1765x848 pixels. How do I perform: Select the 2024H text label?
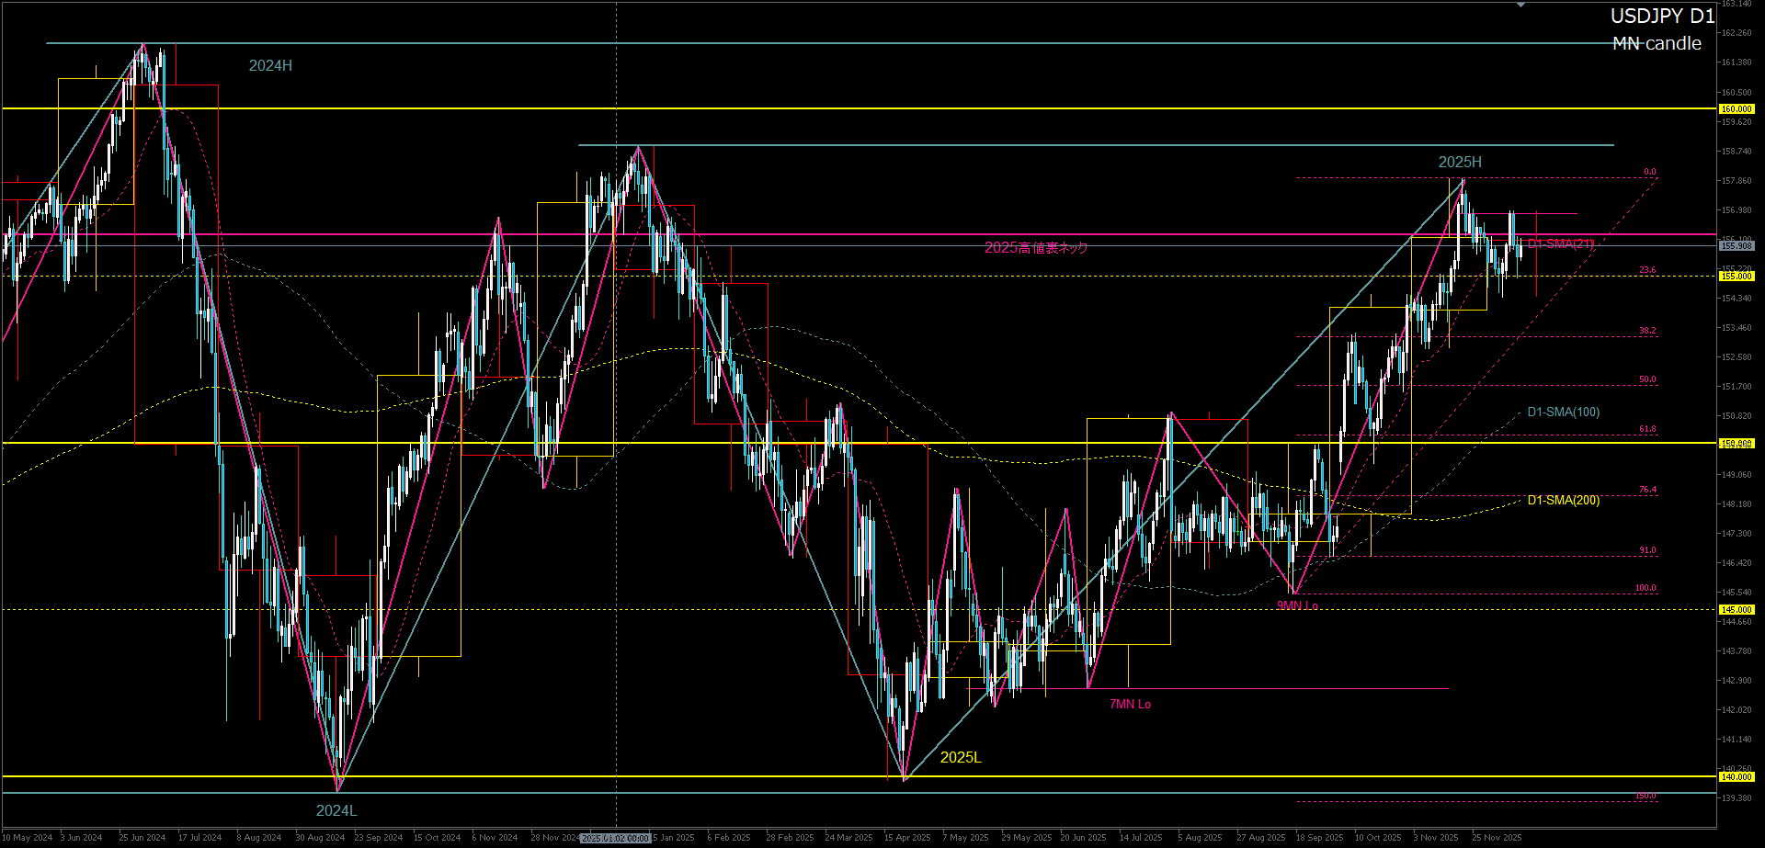(270, 65)
